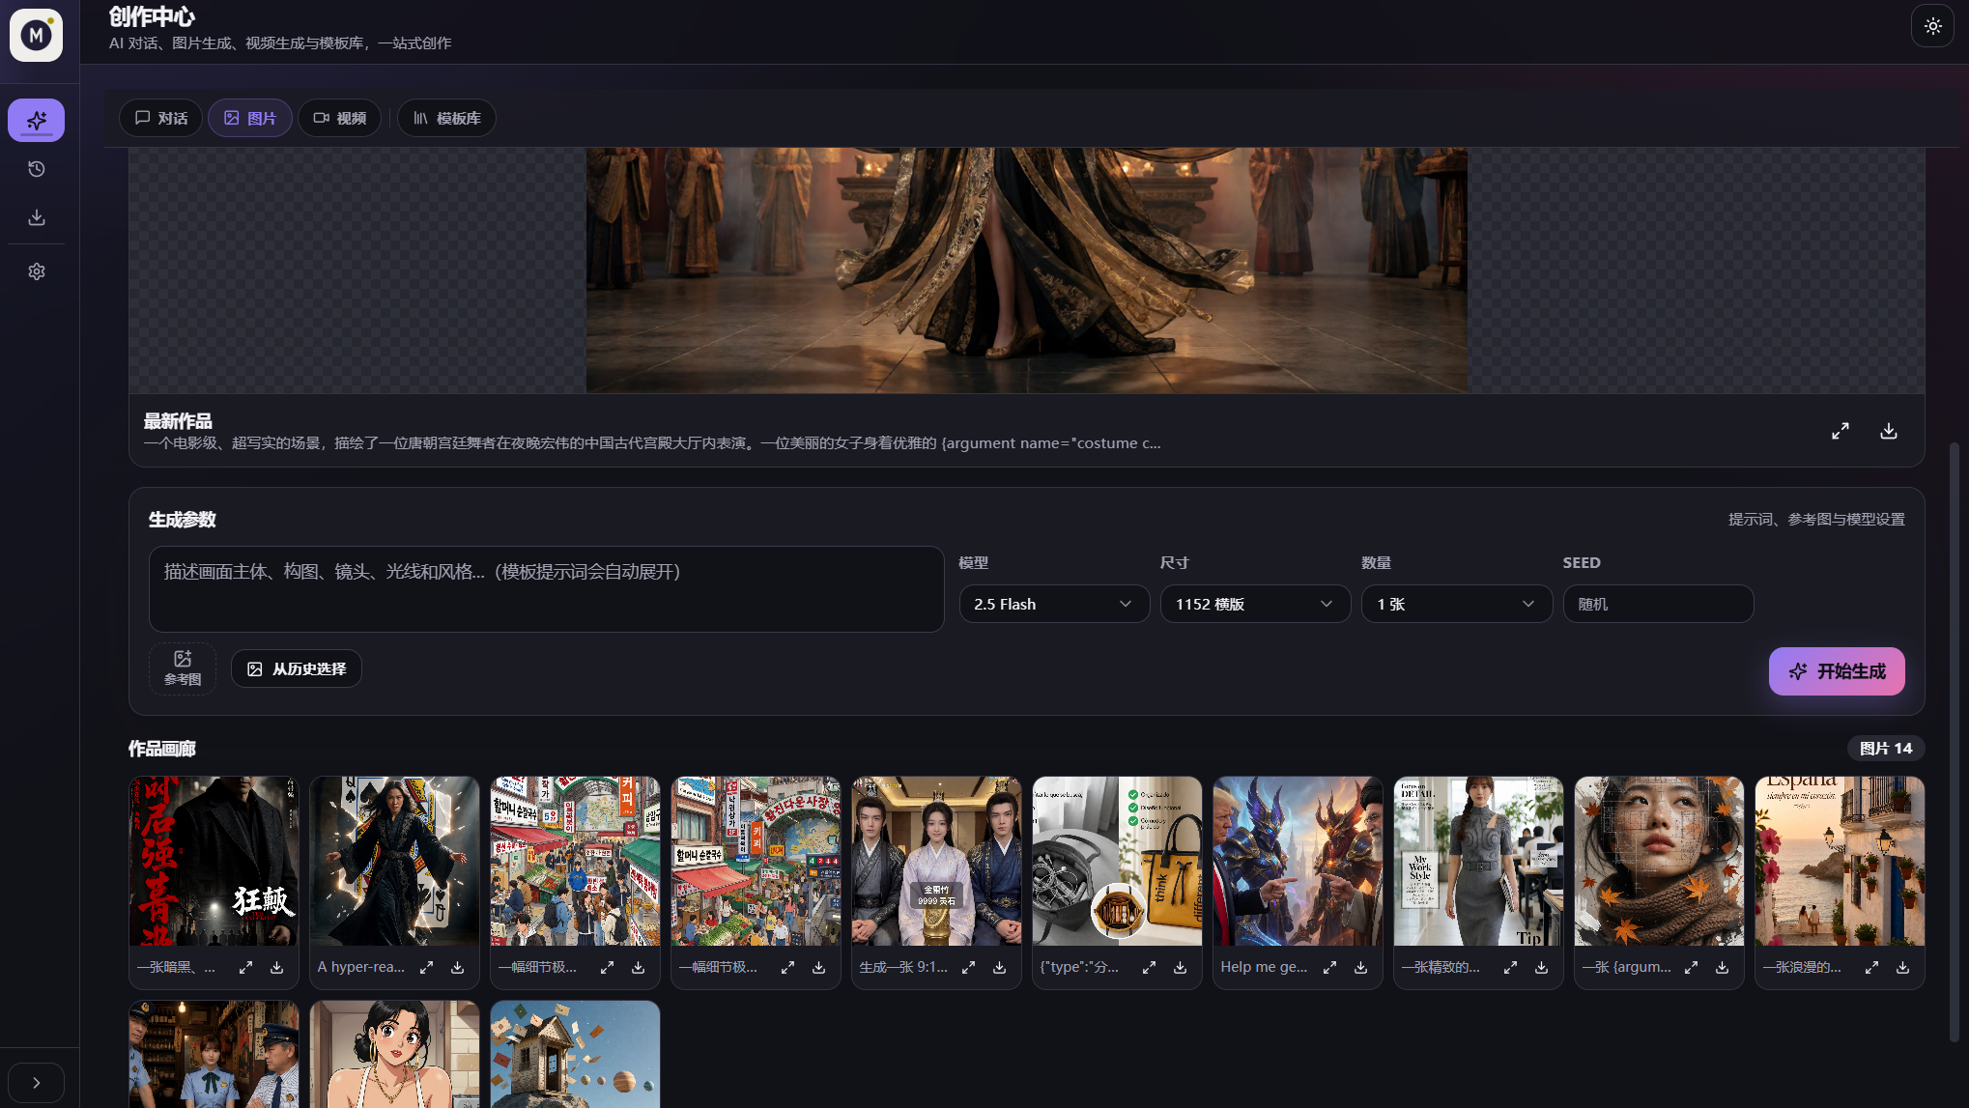Open the creation center sparkle icon in sidebar
1969x1108 pixels.
[37, 120]
